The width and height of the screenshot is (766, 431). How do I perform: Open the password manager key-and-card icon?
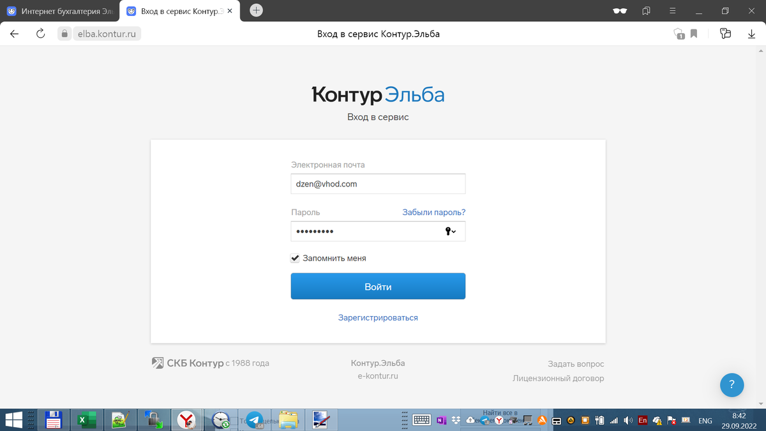click(x=725, y=34)
